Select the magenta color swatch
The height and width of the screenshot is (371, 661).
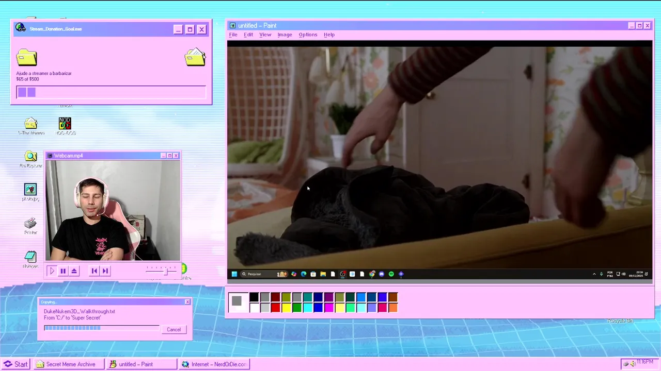(329, 308)
